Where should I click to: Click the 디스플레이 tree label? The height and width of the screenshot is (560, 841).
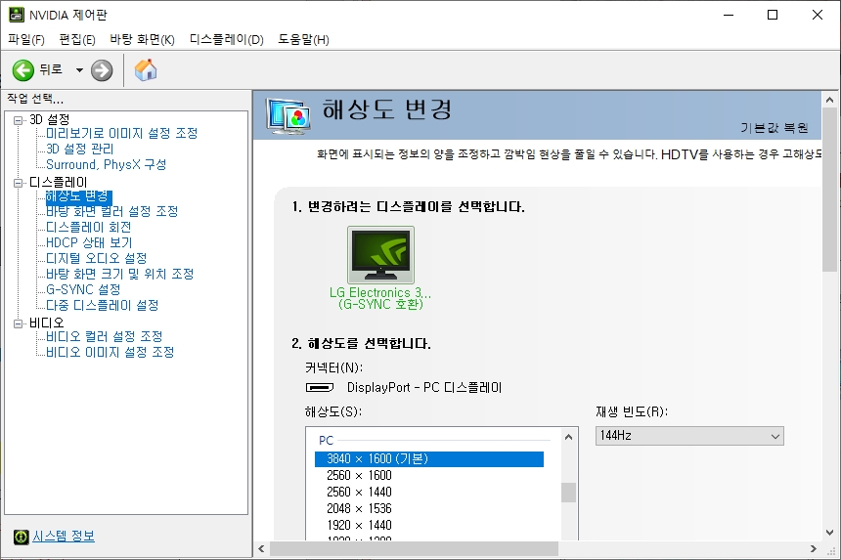(x=58, y=182)
